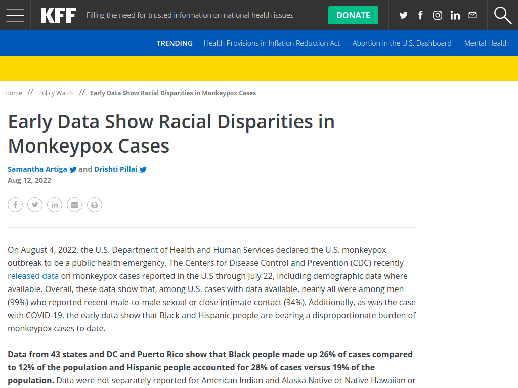Follow the 'released data' hyperlink
Viewport: 518px width, 388px height.
(x=33, y=276)
